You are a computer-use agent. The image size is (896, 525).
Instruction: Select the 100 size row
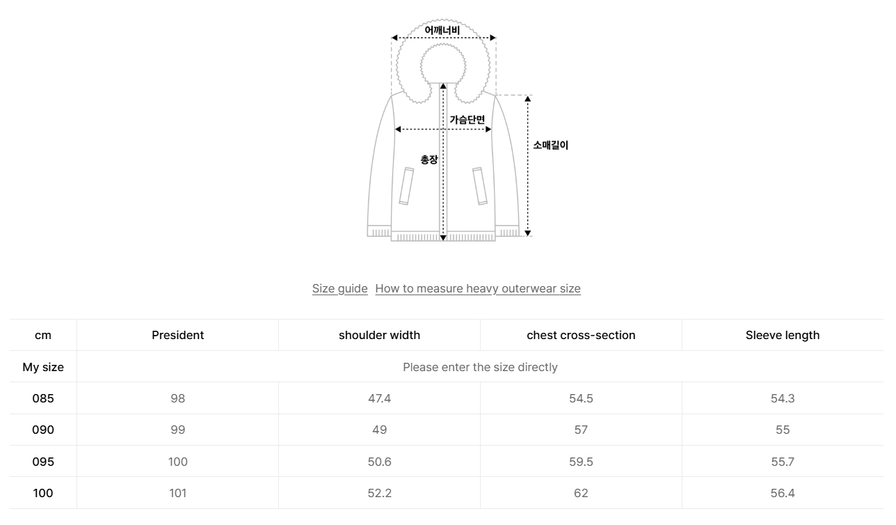pyautogui.click(x=42, y=493)
